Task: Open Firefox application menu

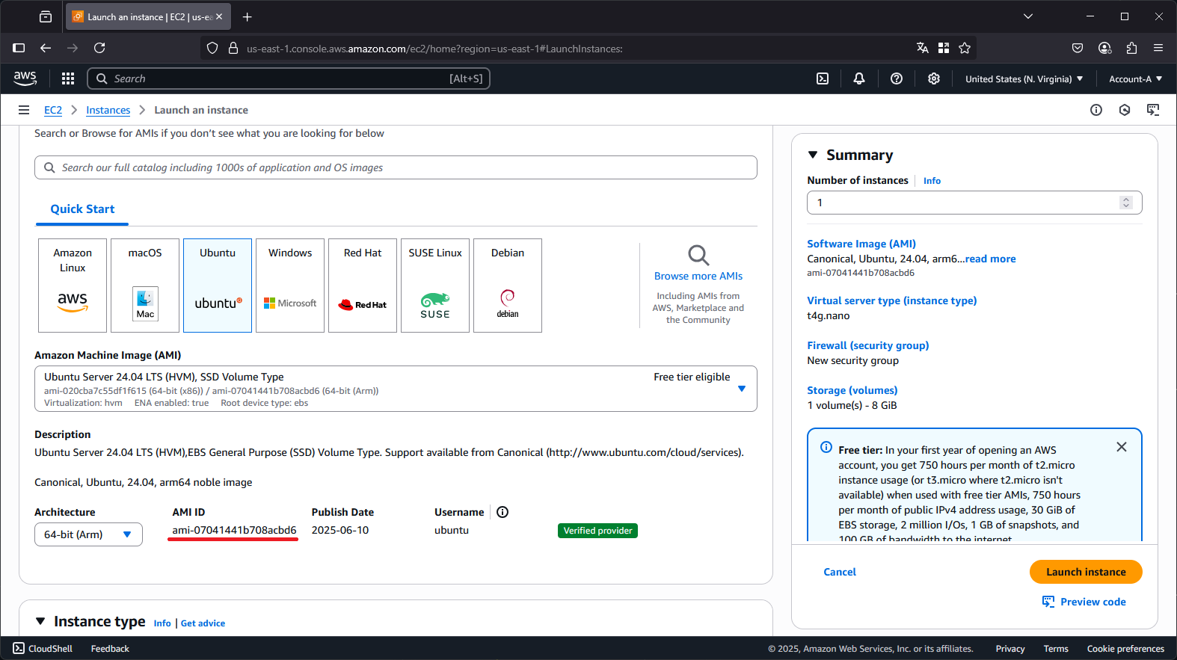Action: click(1158, 48)
